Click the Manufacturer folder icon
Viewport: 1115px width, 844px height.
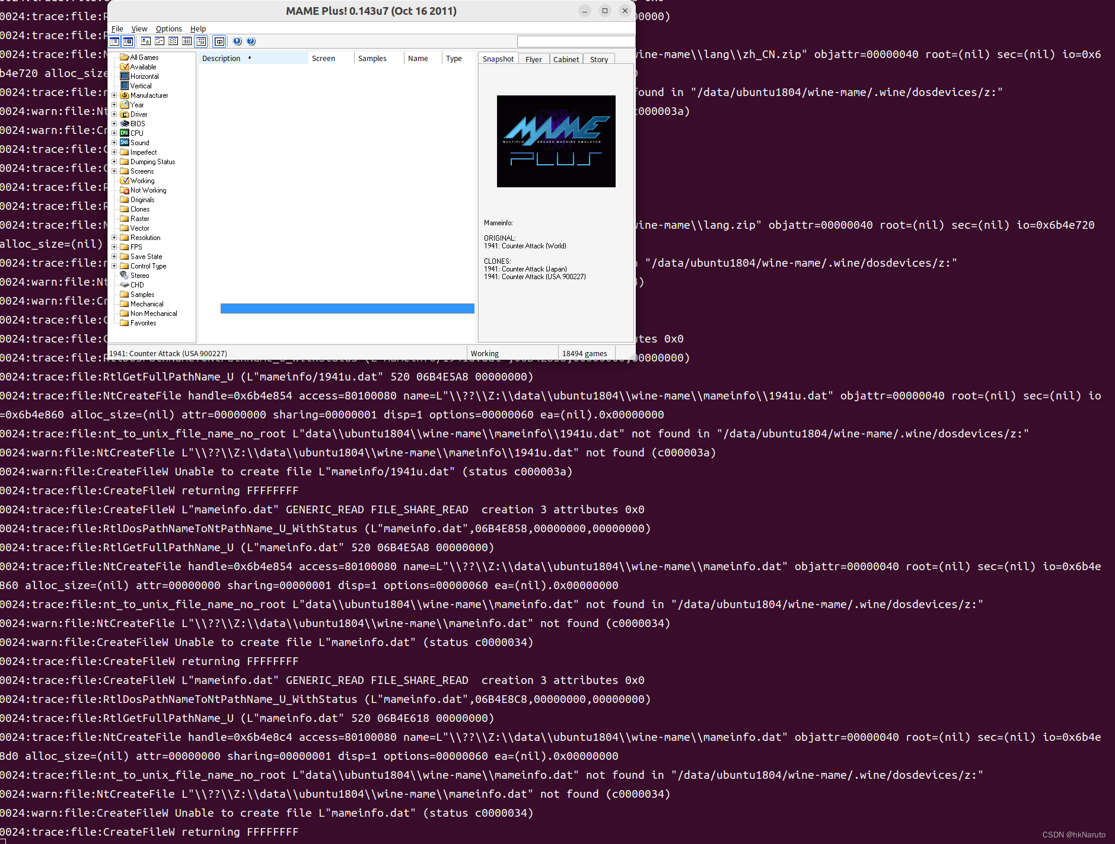click(125, 95)
